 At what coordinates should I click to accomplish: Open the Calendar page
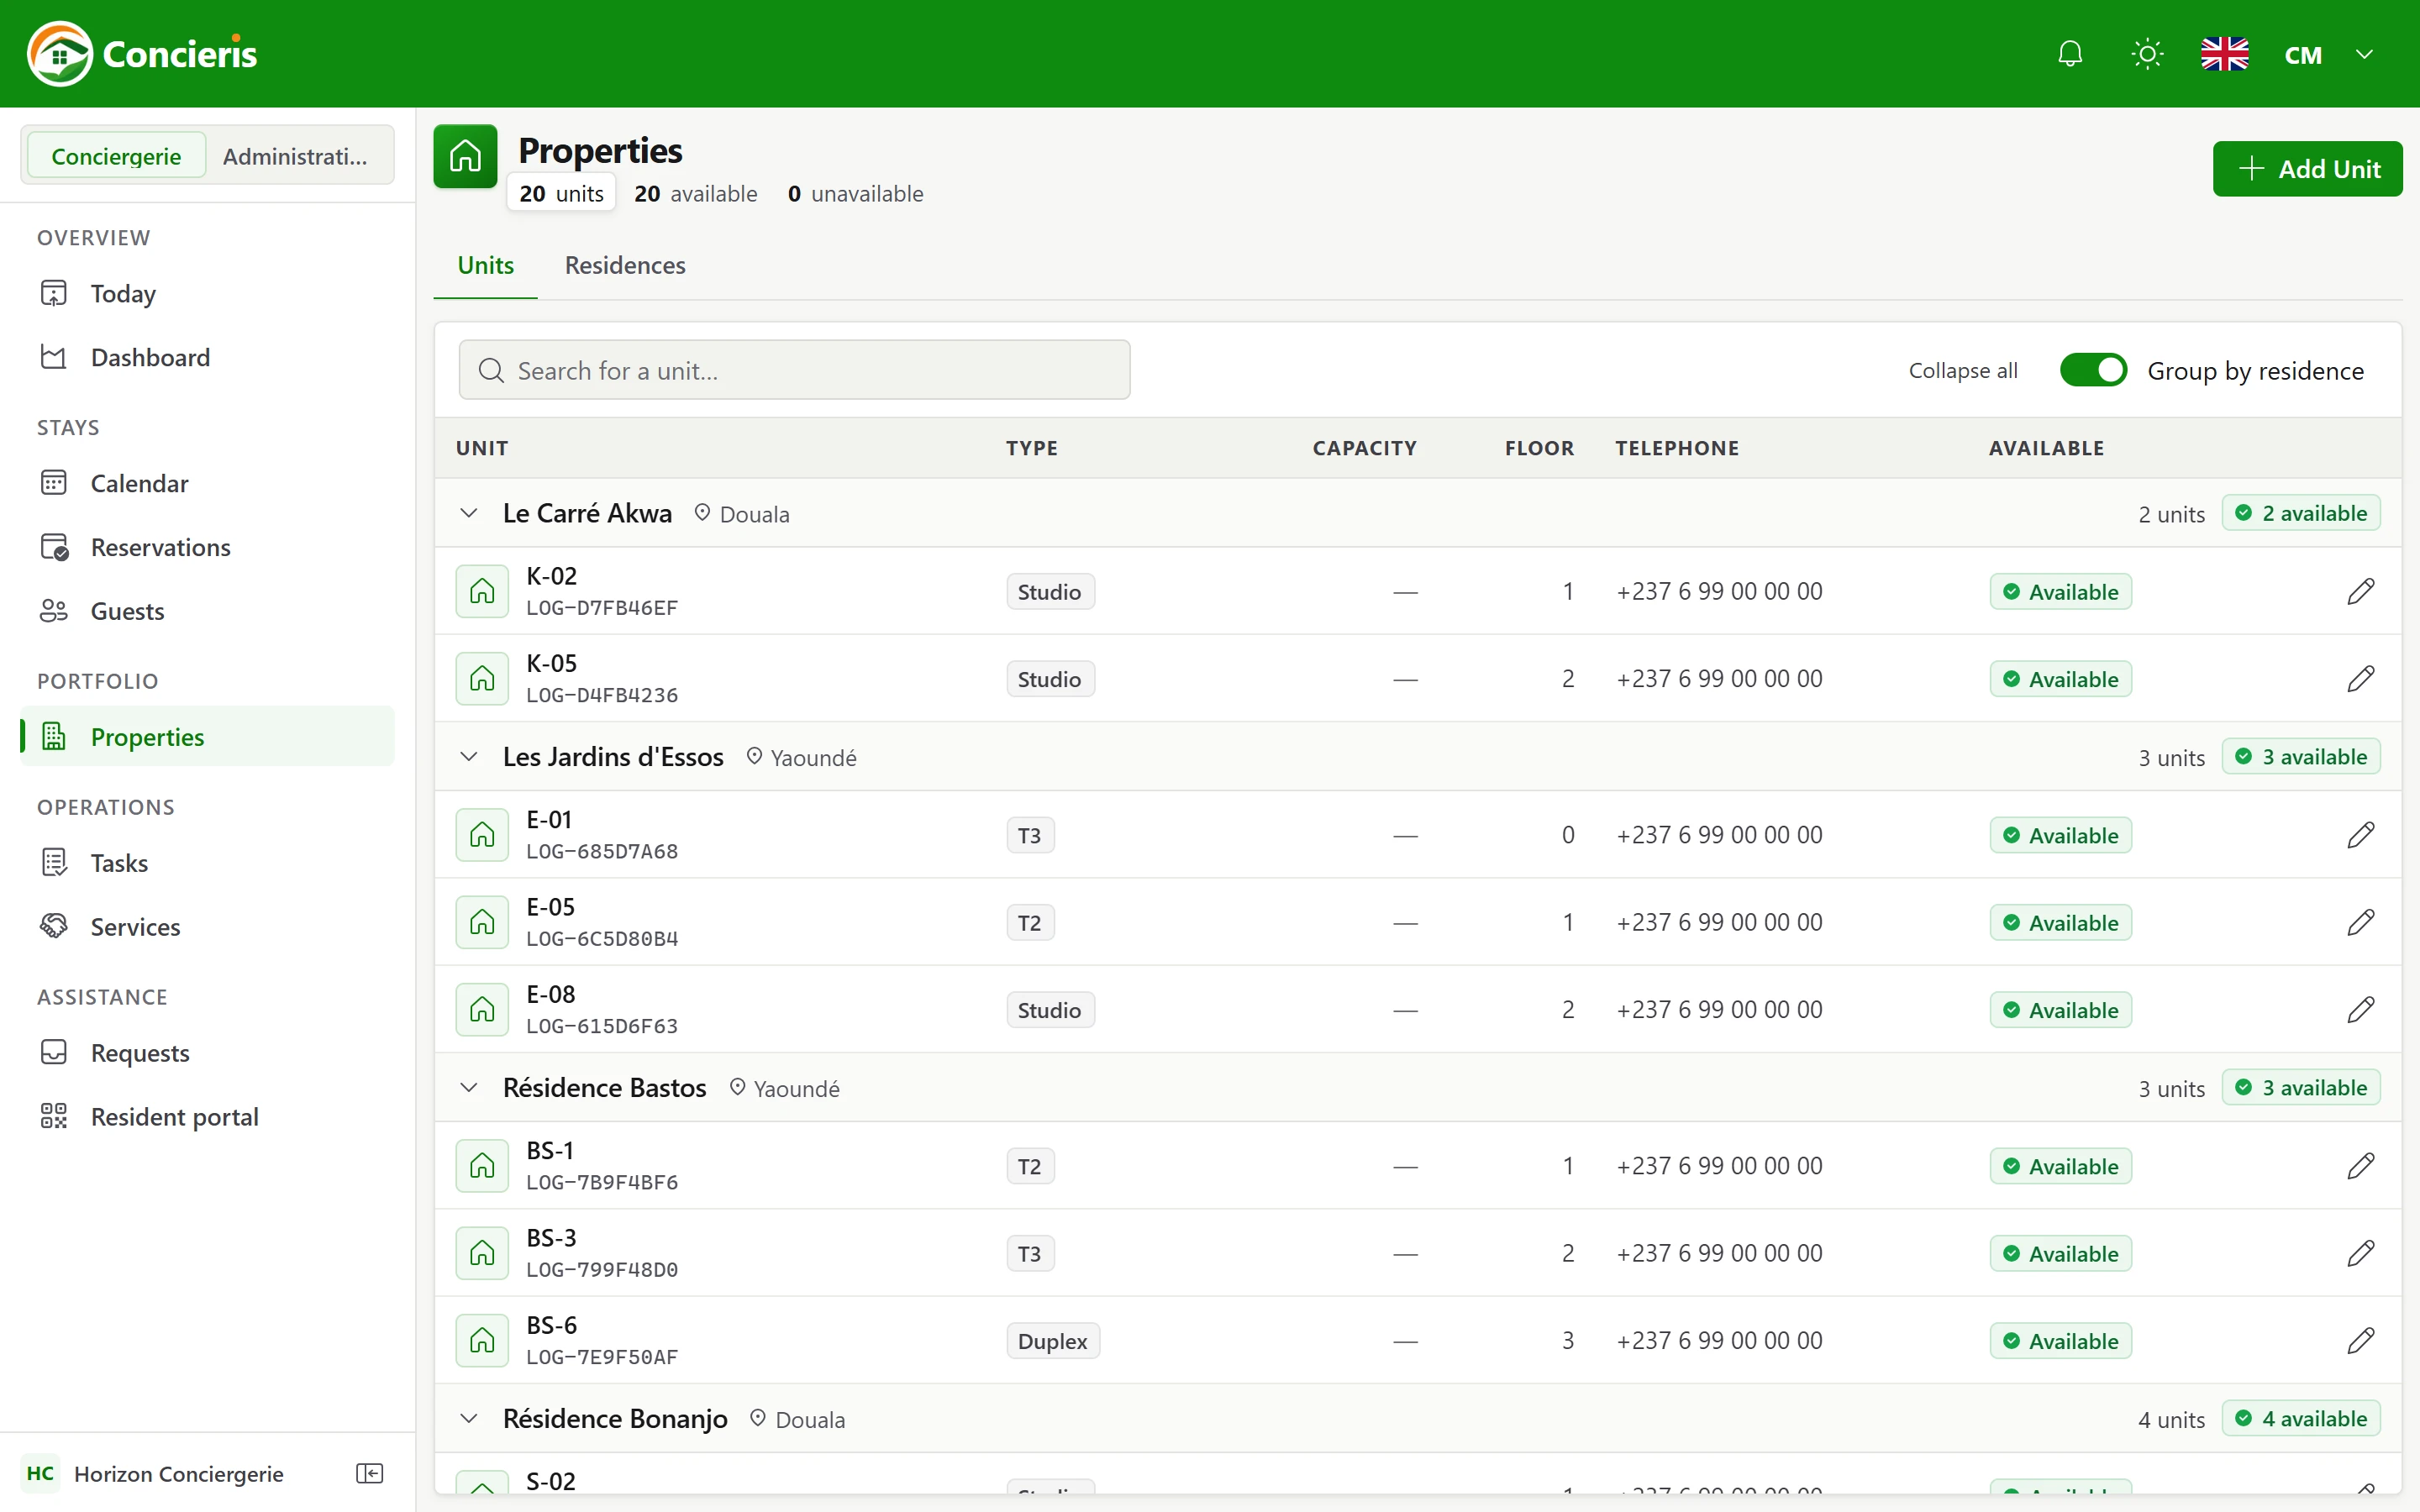(x=207, y=483)
